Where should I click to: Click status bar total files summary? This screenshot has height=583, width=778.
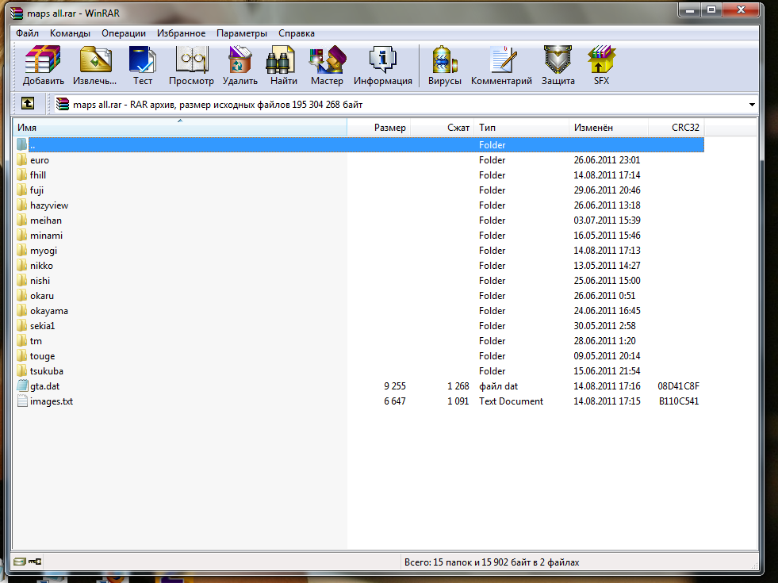[492, 562]
